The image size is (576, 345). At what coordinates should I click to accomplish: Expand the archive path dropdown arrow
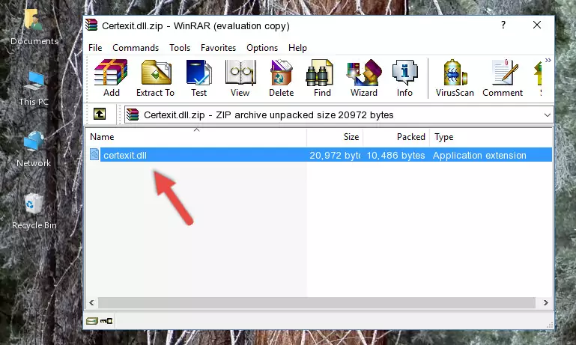[547, 115]
